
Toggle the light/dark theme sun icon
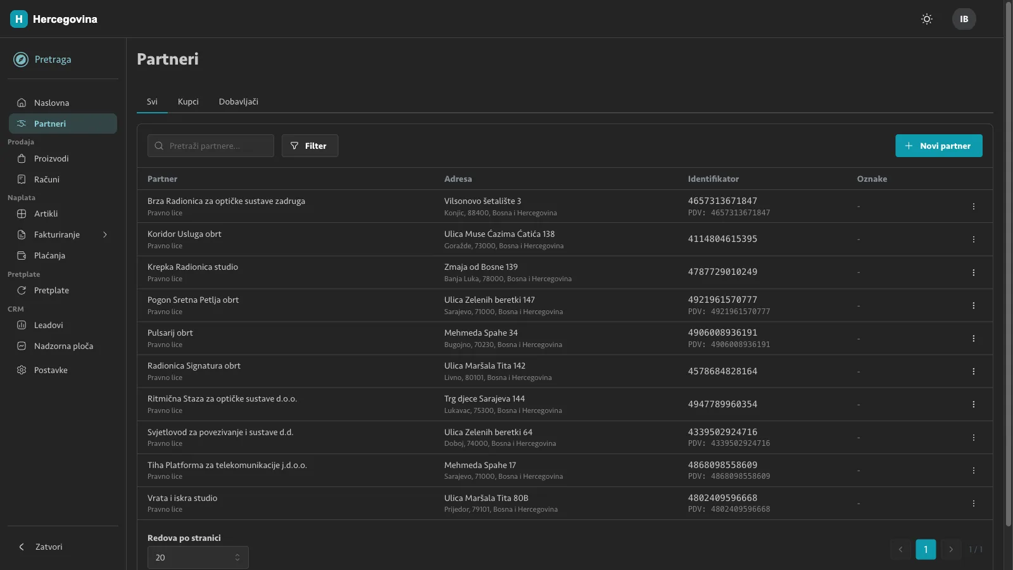coord(927,19)
